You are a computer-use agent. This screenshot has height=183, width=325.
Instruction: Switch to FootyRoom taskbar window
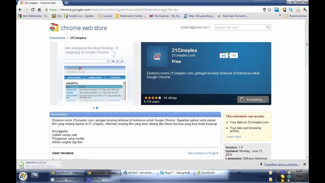[66, 173]
